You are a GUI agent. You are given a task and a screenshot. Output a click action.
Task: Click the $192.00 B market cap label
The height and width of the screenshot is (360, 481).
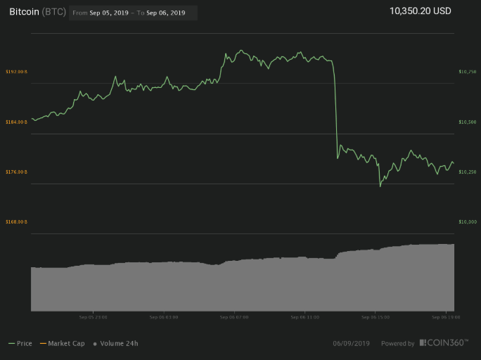click(x=17, y=72)
